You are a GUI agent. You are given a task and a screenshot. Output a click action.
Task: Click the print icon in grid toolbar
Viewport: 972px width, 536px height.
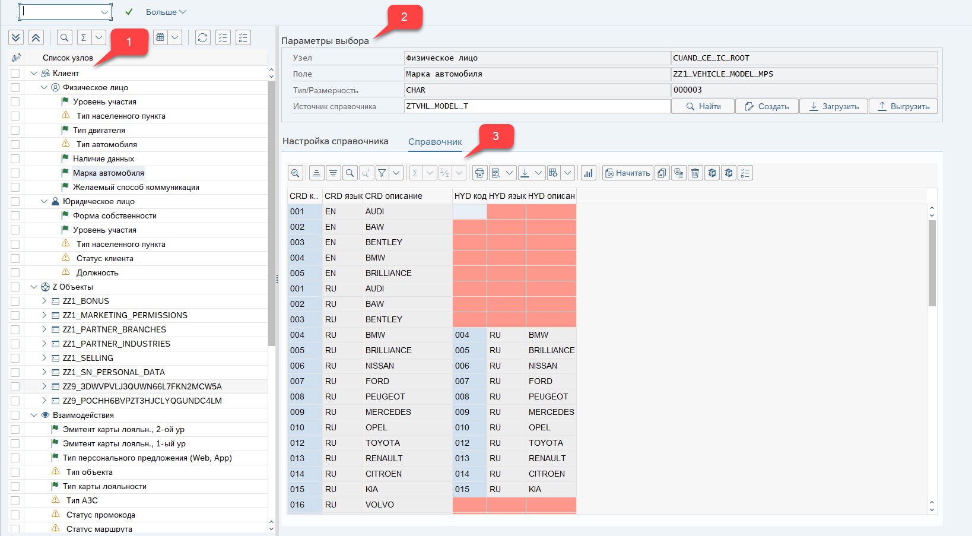(479, 173)
